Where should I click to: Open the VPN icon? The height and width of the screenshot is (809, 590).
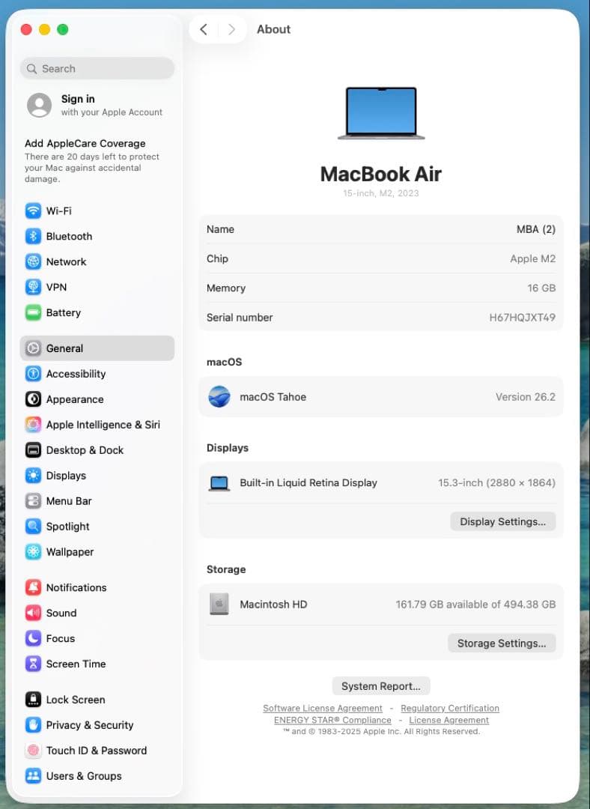(33, 287)
